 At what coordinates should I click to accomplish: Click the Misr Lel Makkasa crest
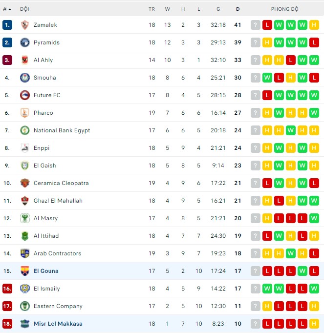click(25, 324)
